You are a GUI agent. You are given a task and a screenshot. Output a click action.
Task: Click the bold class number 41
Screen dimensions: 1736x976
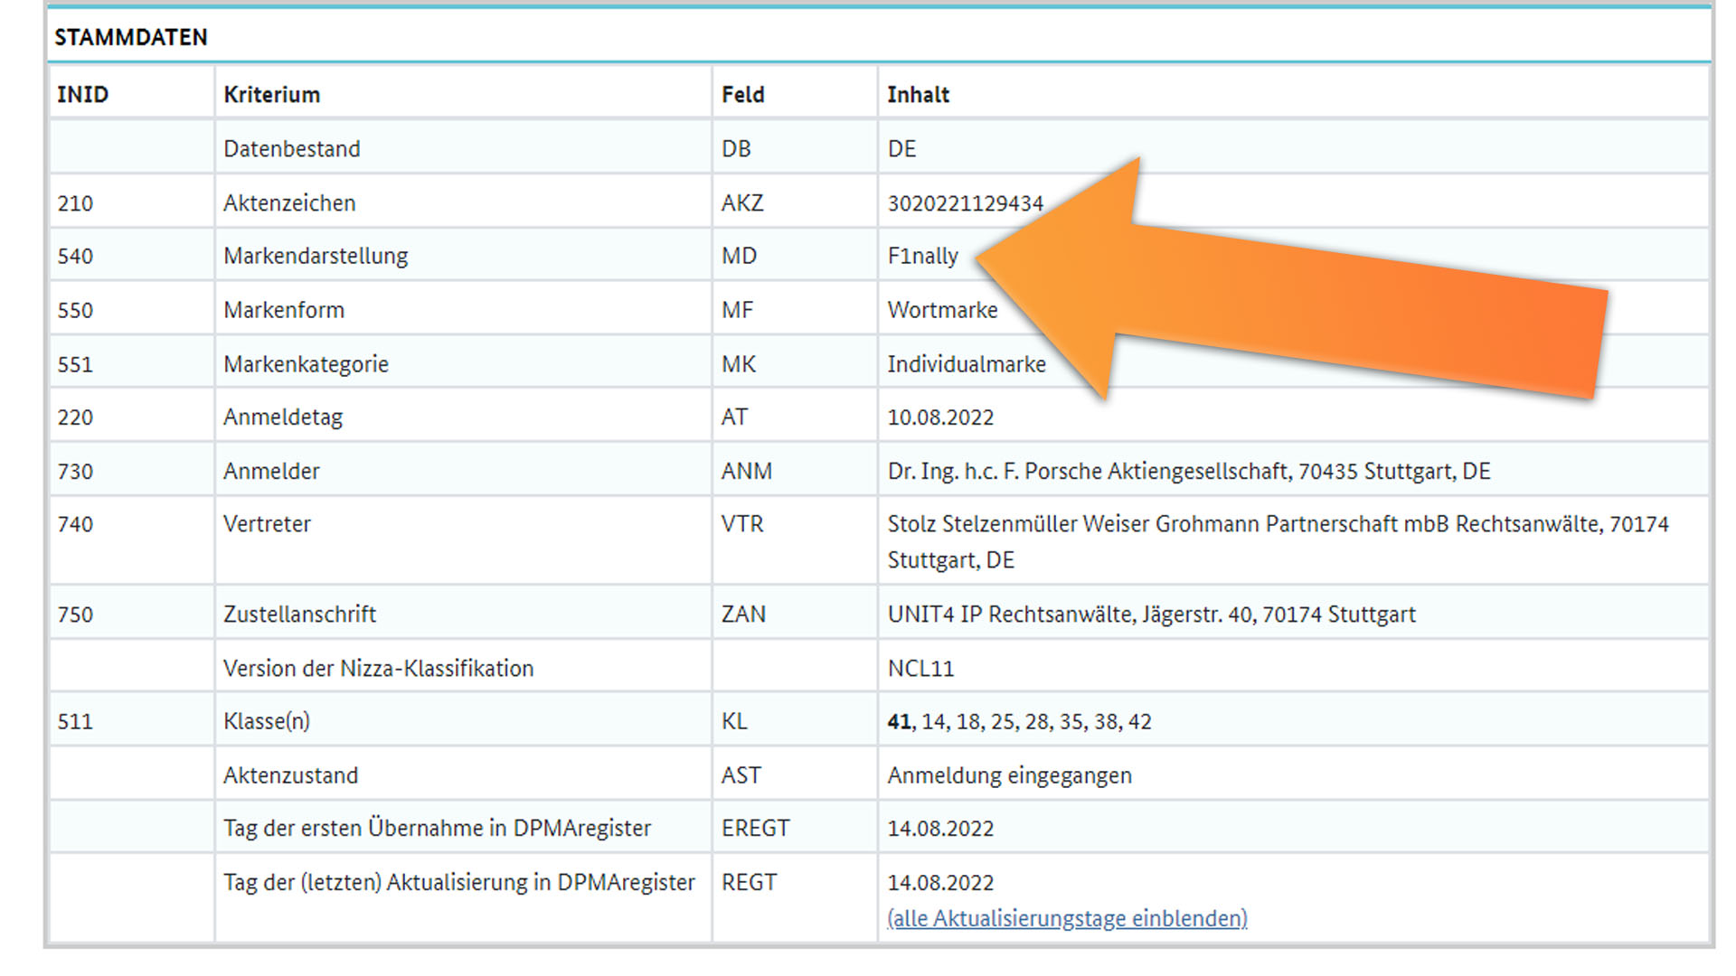(x=899, y=722)
